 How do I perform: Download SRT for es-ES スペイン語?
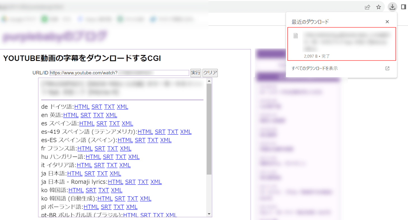140,140
